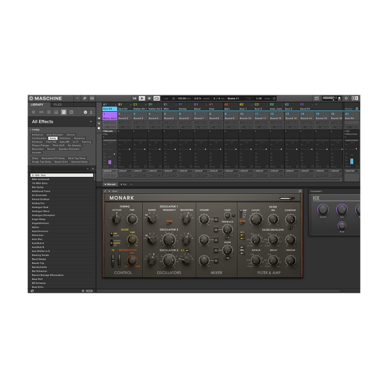Viewport: 388px width, 388px height.
Task: Select Sound 2 channel header
Action: pos(125,116)
